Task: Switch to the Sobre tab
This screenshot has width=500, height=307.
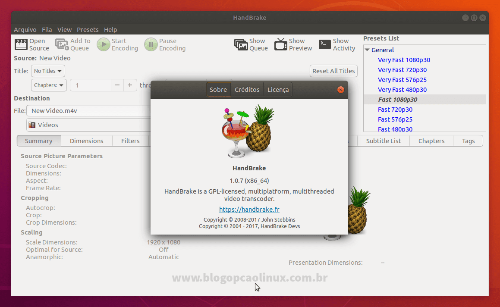Action: (x=218, y=90)
